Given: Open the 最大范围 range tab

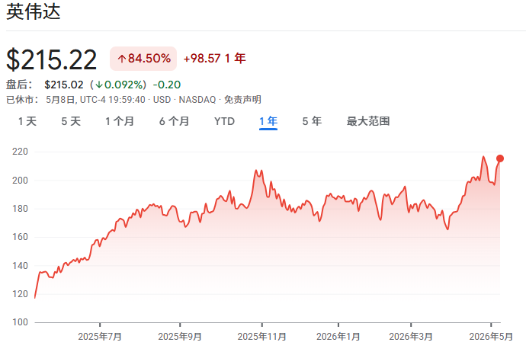Looking at the screenshot, I should coord(368,121).
